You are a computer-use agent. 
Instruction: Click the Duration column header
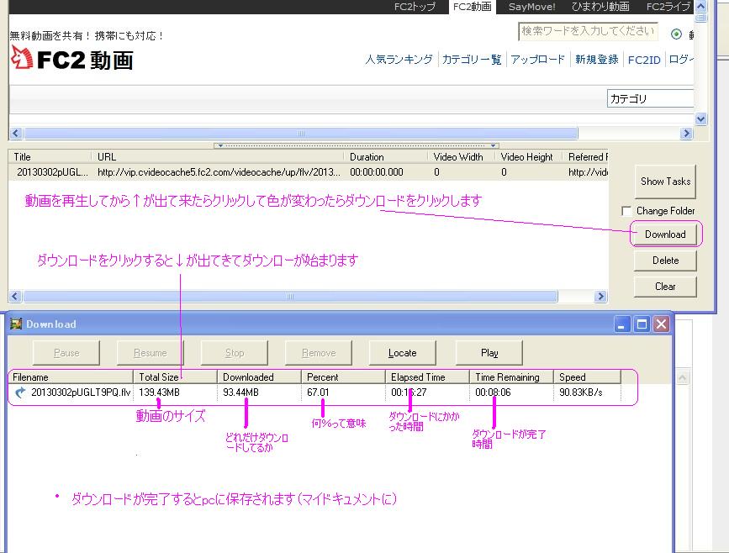tap(385, 156)
